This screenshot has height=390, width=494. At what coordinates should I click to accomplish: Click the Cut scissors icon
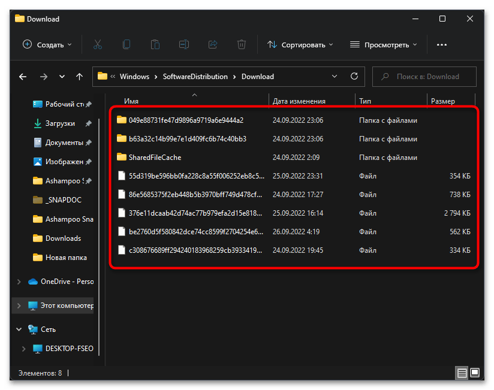(98, 45)
